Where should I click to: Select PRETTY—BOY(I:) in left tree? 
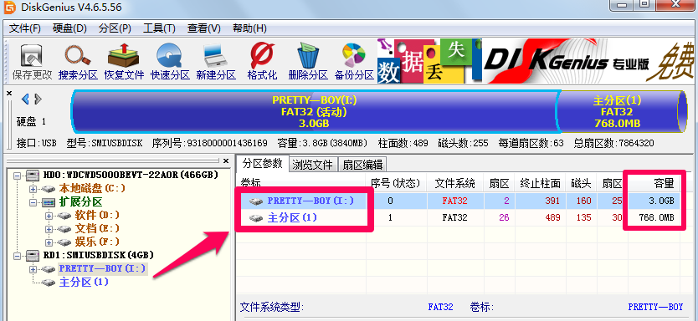click(103, 268)
